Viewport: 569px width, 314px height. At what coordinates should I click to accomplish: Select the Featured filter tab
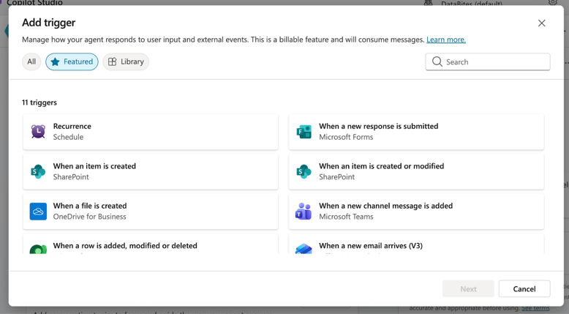72,61
